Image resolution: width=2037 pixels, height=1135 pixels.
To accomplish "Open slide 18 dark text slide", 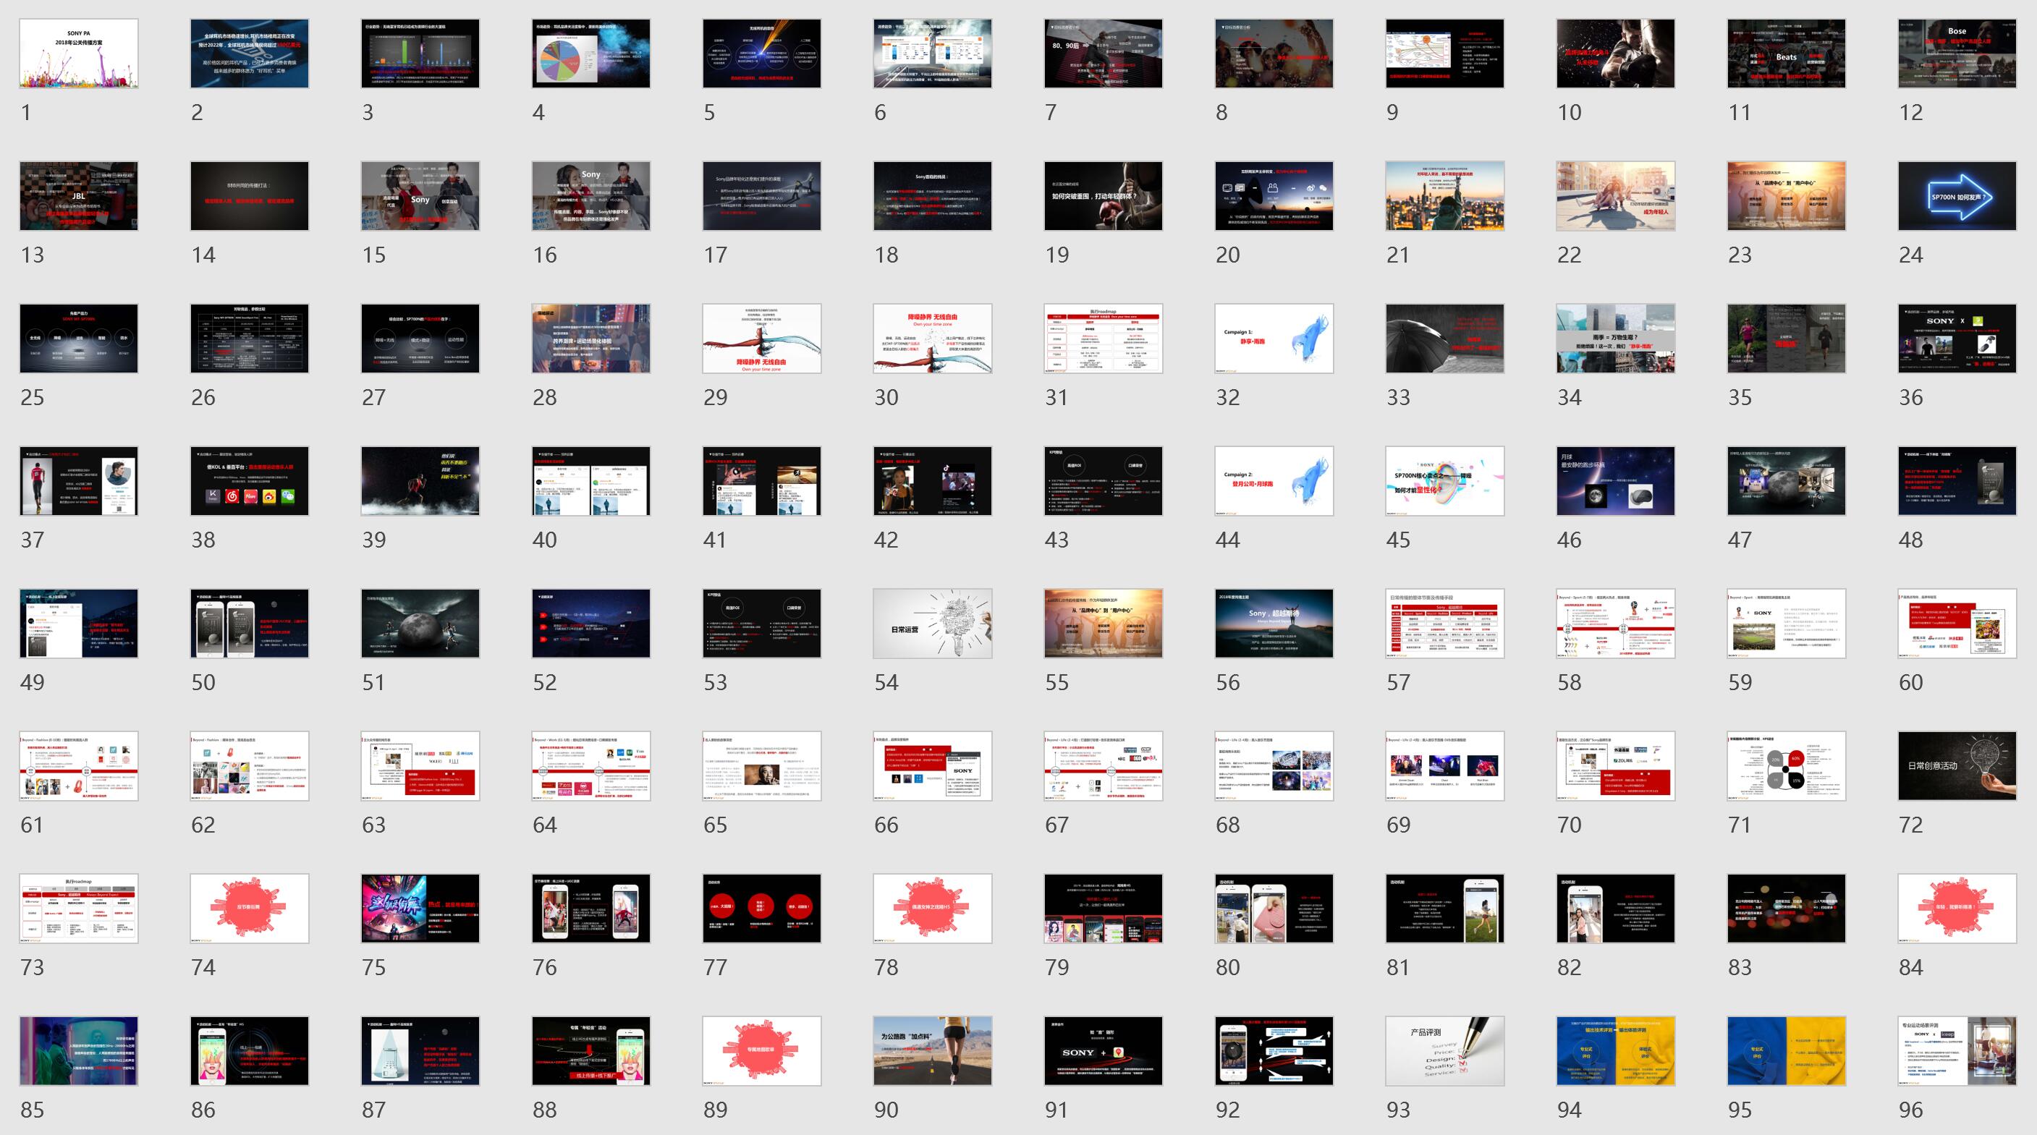I will coord(933,196).
